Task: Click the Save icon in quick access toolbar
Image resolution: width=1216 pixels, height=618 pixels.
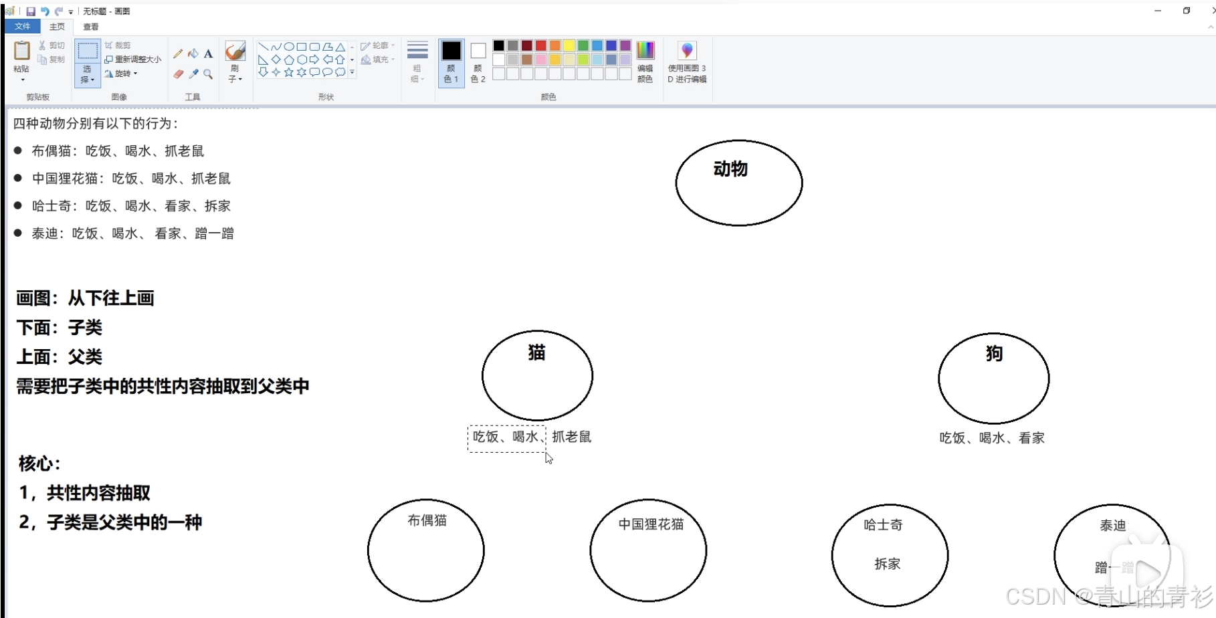Action: coord(31,11)
